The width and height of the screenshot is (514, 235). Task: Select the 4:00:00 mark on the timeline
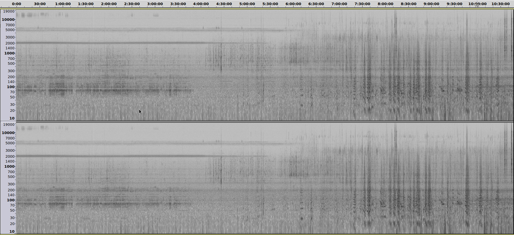click(x=201, y=4)
